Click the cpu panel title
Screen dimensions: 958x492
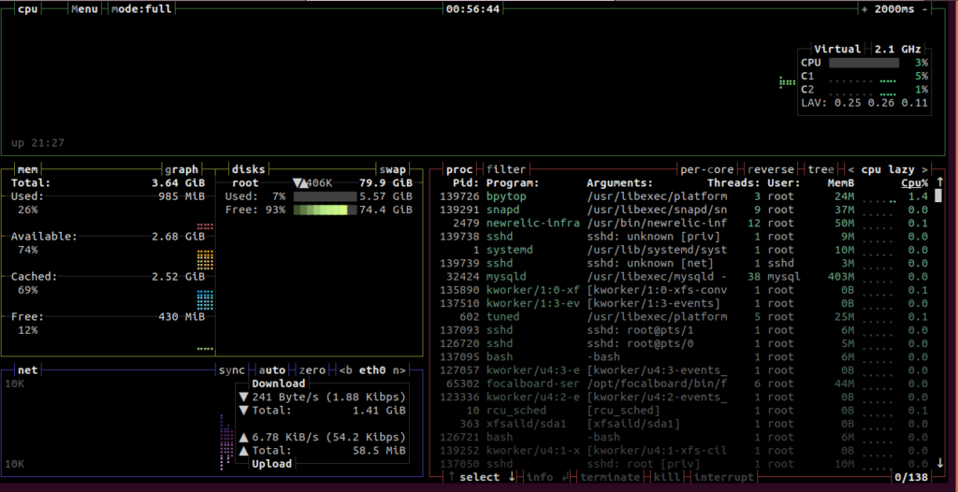pyautogui.click(x=28, y=9)
